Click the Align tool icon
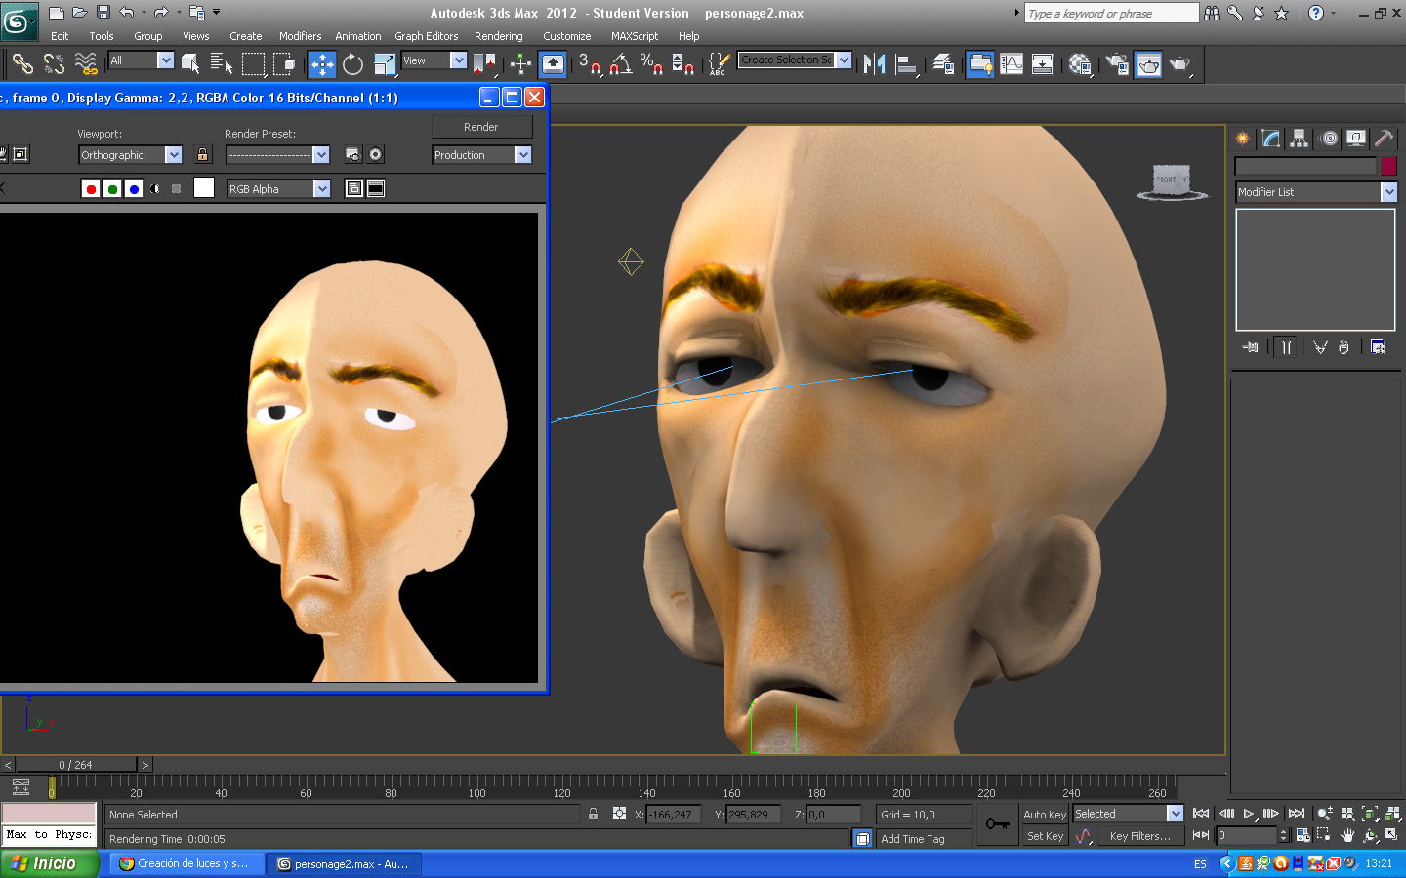This screenshot has height=878, width=1406. click(x=907, y=64)
